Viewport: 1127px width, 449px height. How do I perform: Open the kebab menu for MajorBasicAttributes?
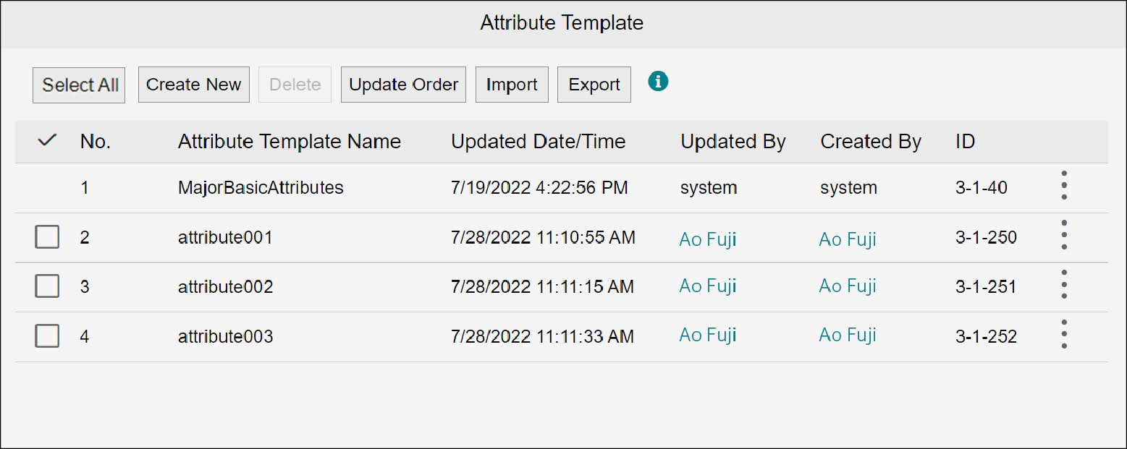click(x=1064, y=185)
